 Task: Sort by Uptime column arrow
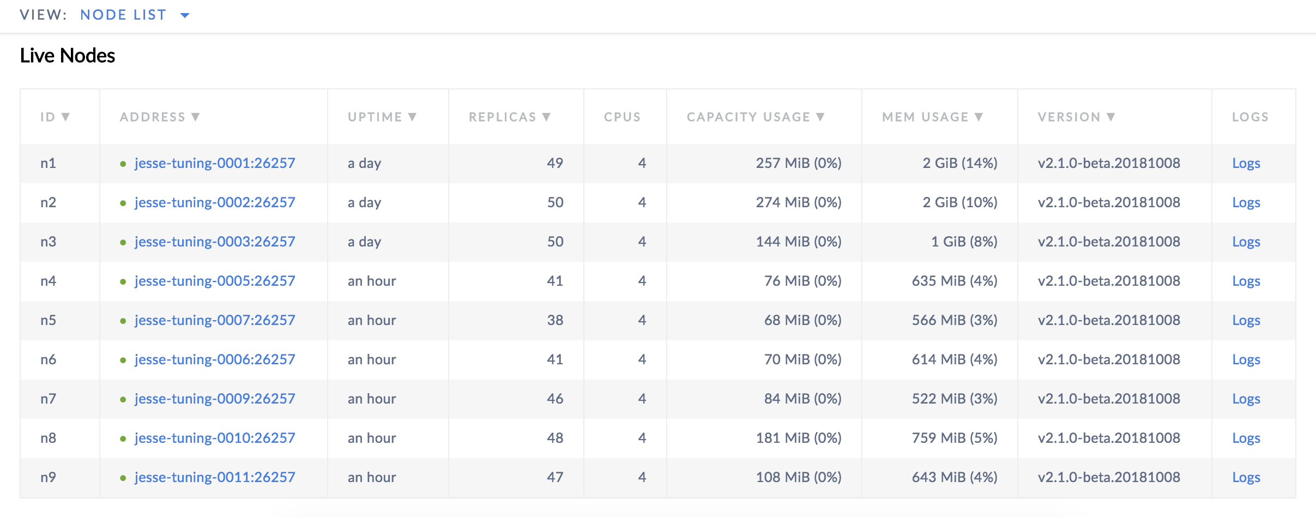(x=412, y=117)
